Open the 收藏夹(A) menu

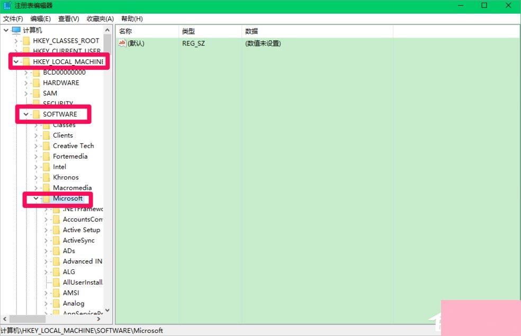pos(100,19)
